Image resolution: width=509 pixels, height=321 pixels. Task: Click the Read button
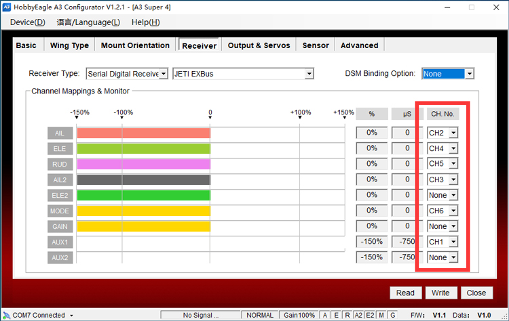coord(405,293)
